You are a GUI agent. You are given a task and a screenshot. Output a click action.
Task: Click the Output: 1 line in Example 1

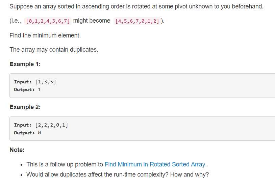[27, 89]
